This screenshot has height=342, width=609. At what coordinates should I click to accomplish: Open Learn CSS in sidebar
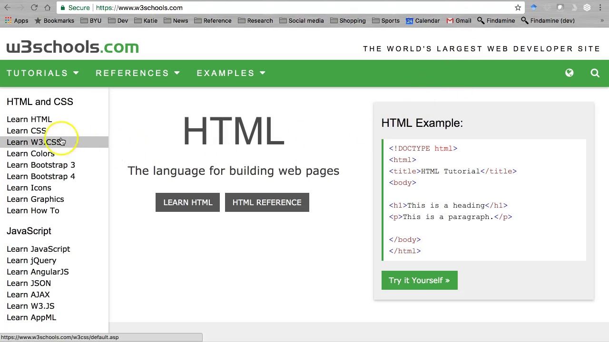click(26, 131)
